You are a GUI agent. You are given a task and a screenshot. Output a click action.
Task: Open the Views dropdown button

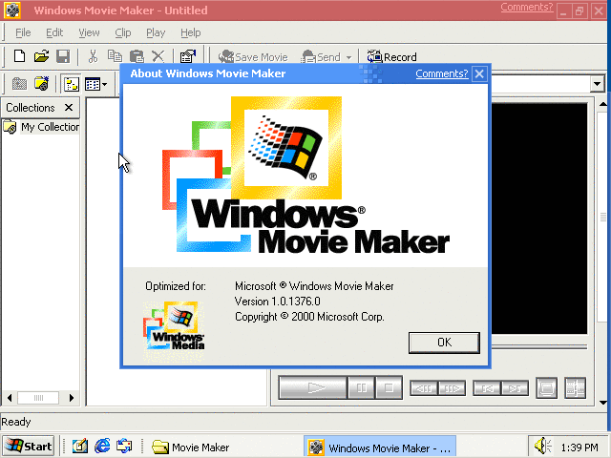[x=96, y=84]
